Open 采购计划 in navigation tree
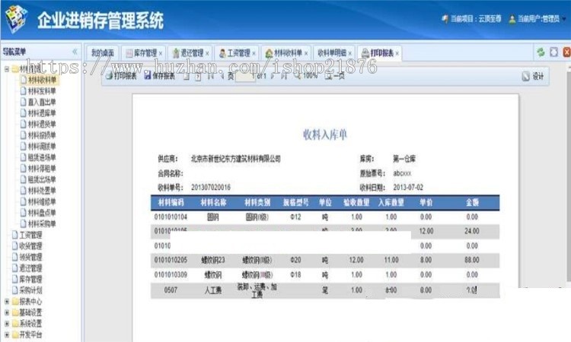 (x=30, y=290)
